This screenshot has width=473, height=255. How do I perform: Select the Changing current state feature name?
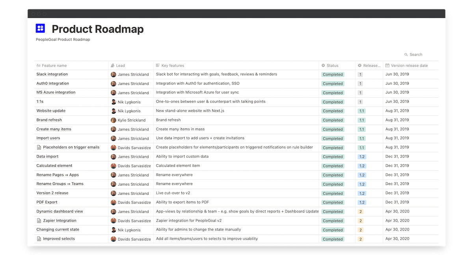pyautogui.click(x=58, y=229)
